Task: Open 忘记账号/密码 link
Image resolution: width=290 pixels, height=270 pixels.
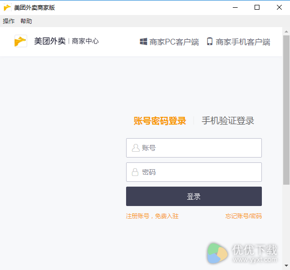Action: coord(243,216)
